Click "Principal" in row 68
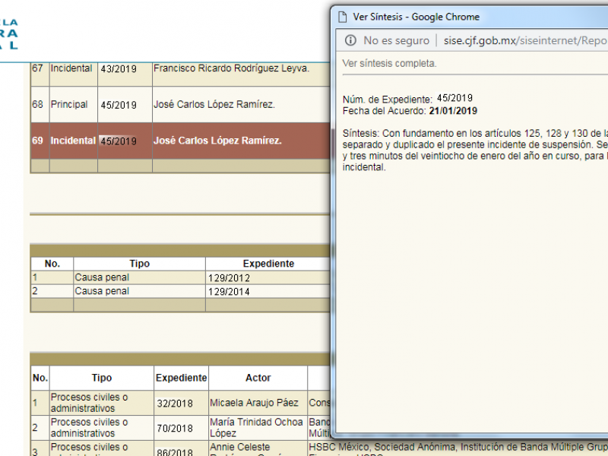This screenshot has height=456, width=608. 69,104
